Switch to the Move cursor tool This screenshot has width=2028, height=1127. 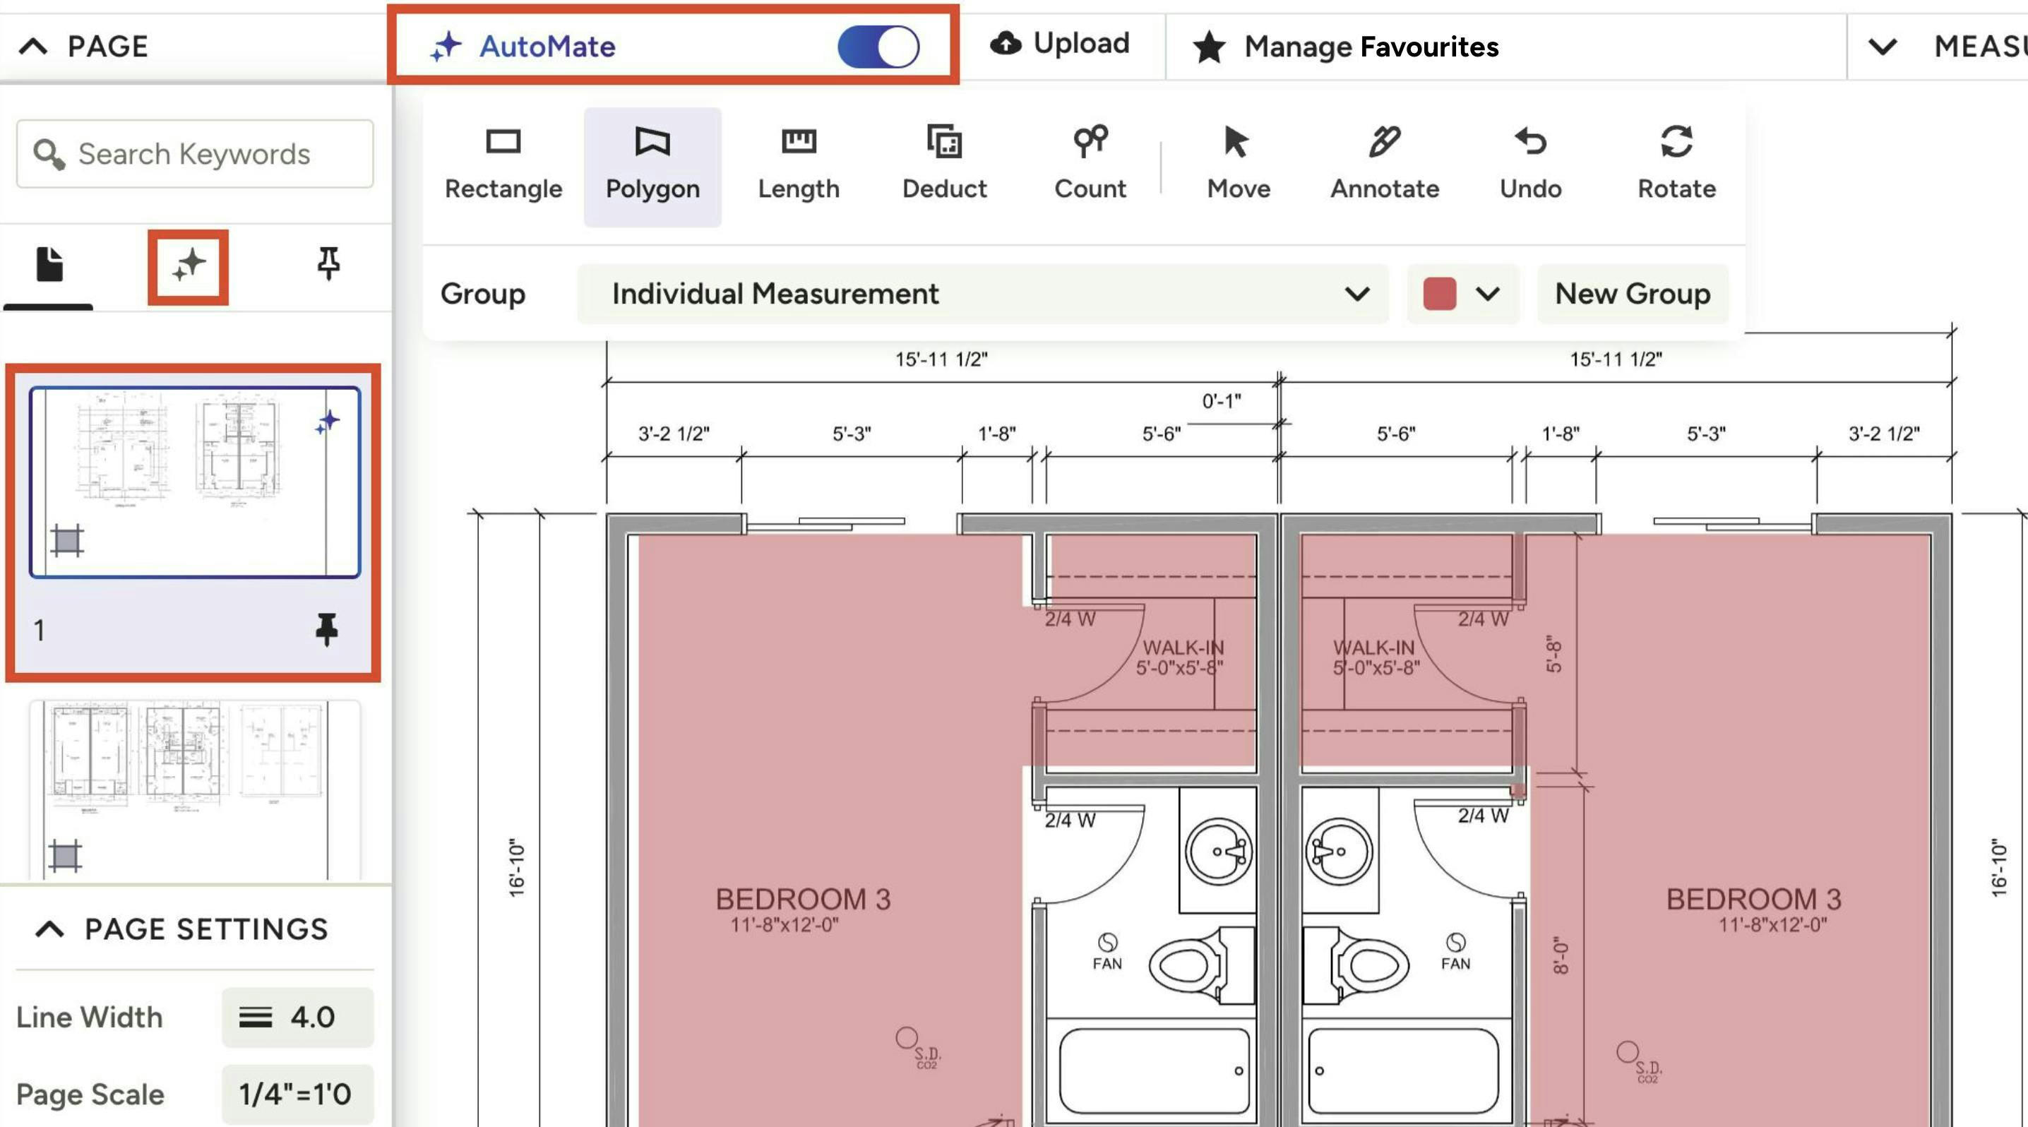[x=1238, y=165]
